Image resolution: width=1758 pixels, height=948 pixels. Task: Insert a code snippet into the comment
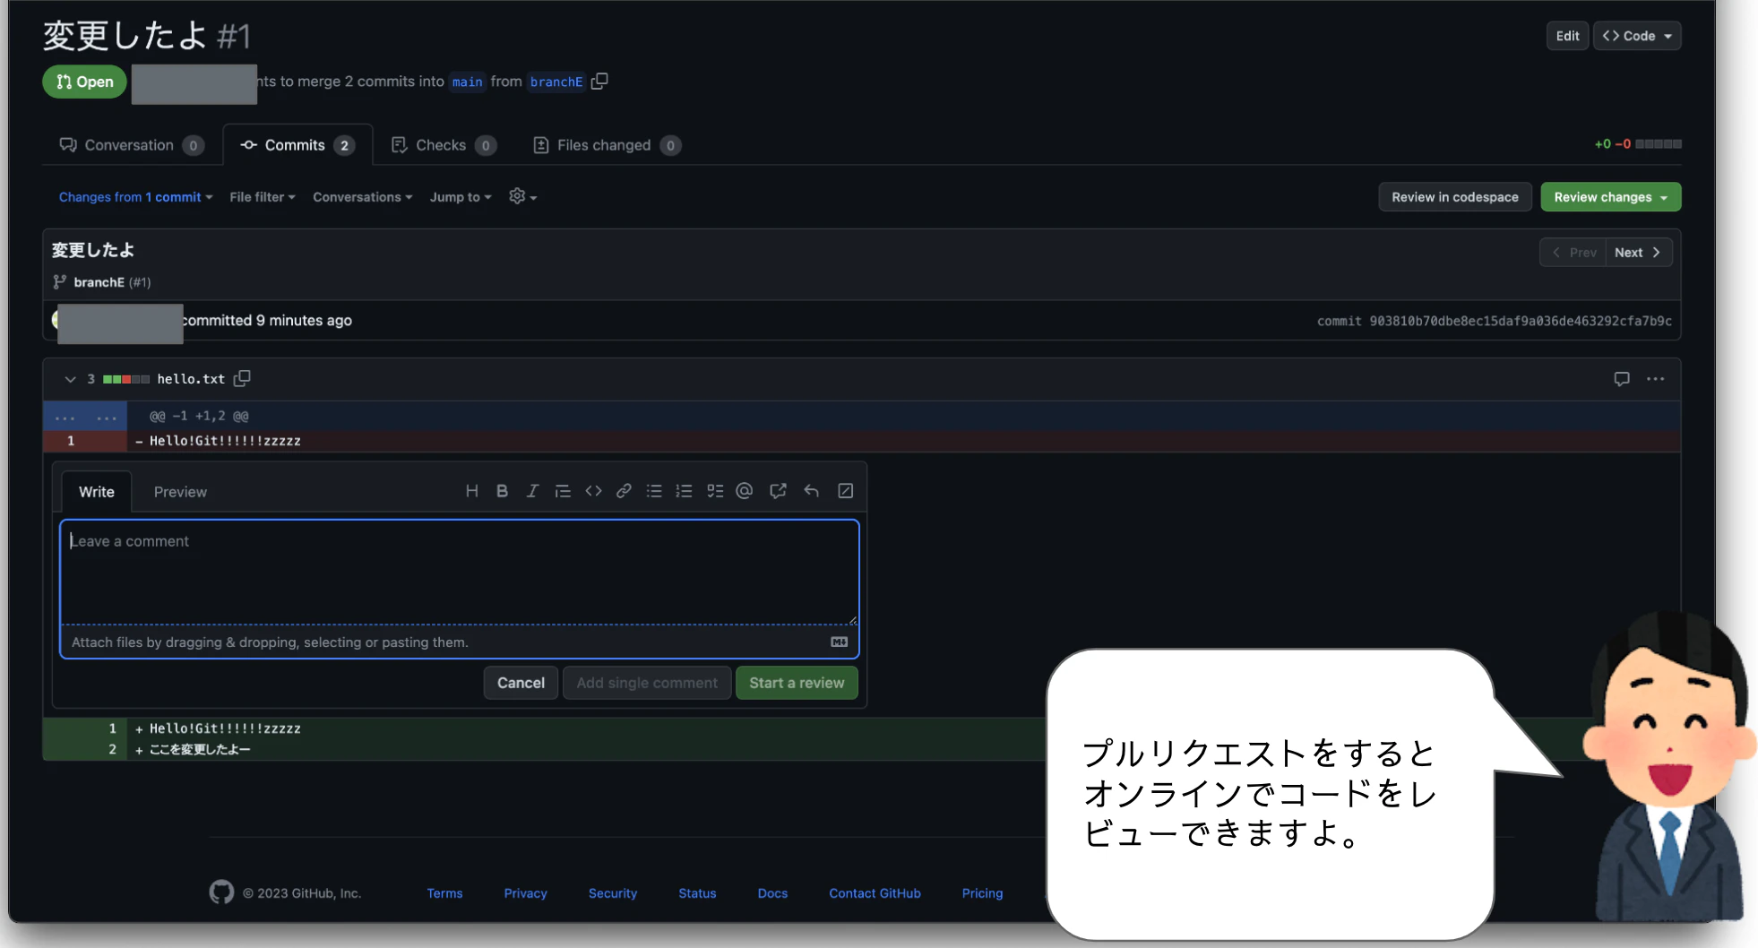[x=593, y=491]
